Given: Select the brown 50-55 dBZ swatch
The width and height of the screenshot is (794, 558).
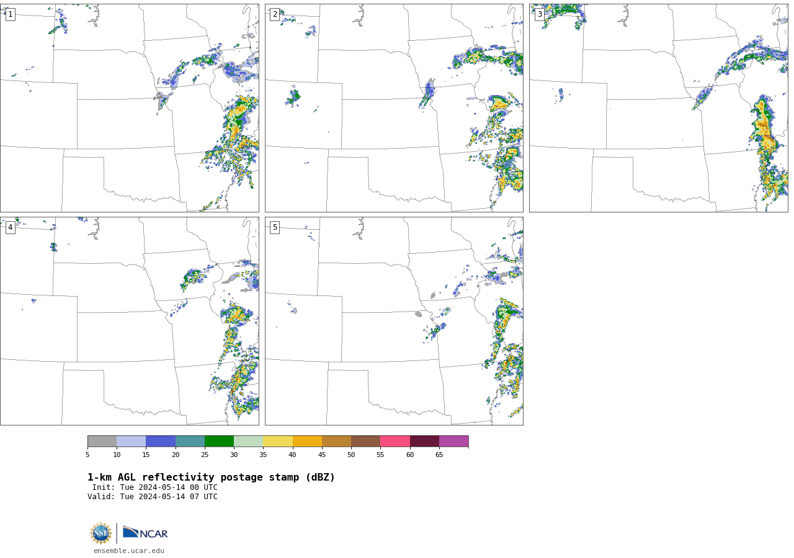Looking at the screenshot, I should pos(365,442).
